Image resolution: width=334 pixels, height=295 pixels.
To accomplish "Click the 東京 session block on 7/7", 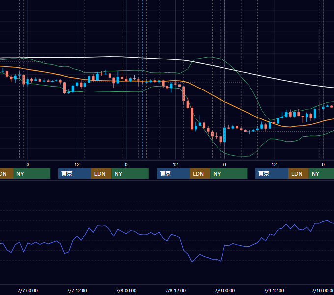I will point(75,174).
